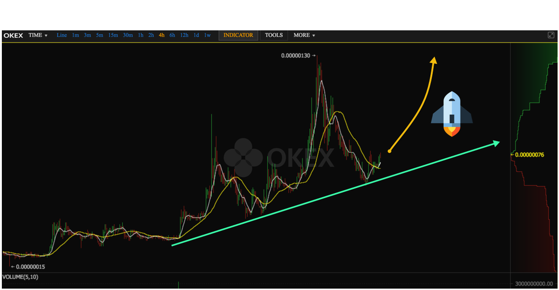Click the OKEX logo icon
This screenshot has height=290, width=559.
click(13, 35)
